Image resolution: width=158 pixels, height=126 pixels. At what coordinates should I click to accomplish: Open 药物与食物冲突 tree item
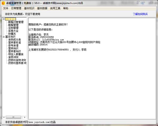point(17,60)
